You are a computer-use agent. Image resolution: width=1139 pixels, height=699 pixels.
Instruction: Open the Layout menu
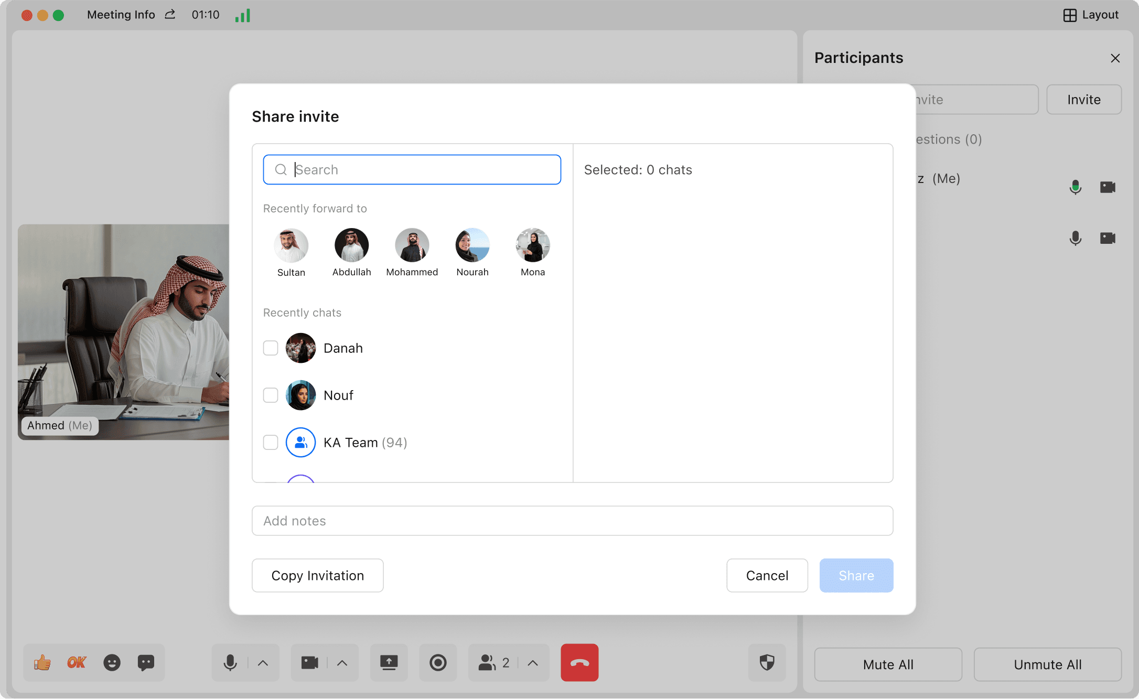(x=1091, y=15)
